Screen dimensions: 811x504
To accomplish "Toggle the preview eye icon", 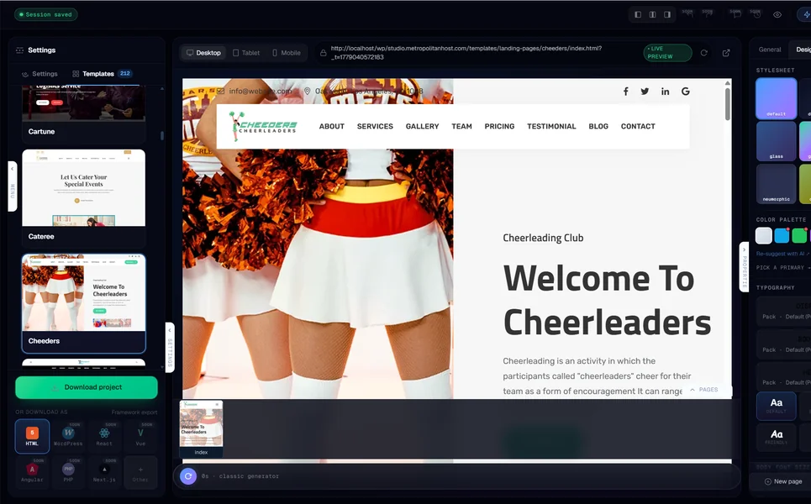I will 777,14.
